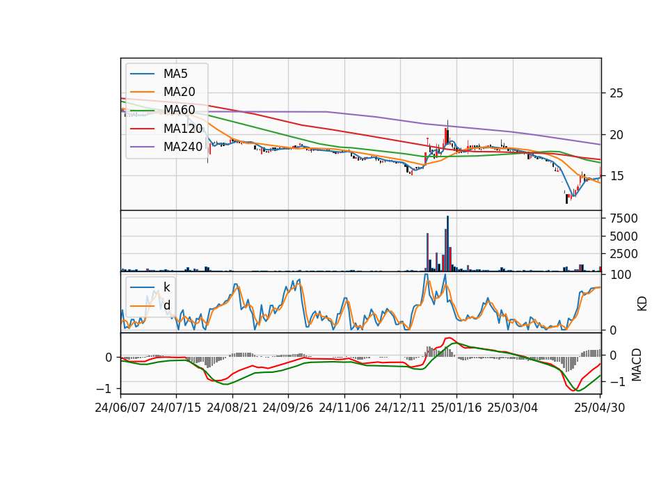Click the 24/07/15 date axis label

tap(175, 408)
